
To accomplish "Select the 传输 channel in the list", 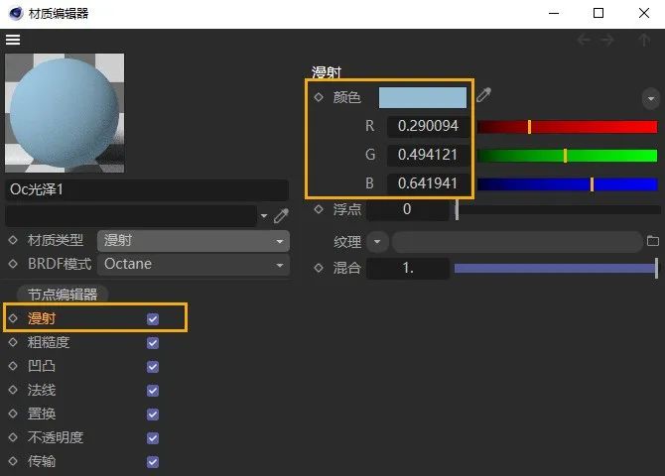I will pos(42,461).
